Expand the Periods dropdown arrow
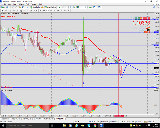This screenshot has width=160, height=128. tap(96, 7)
